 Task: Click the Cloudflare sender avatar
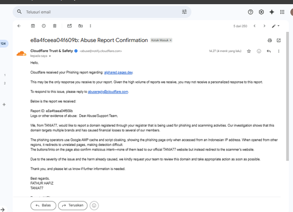21,54
